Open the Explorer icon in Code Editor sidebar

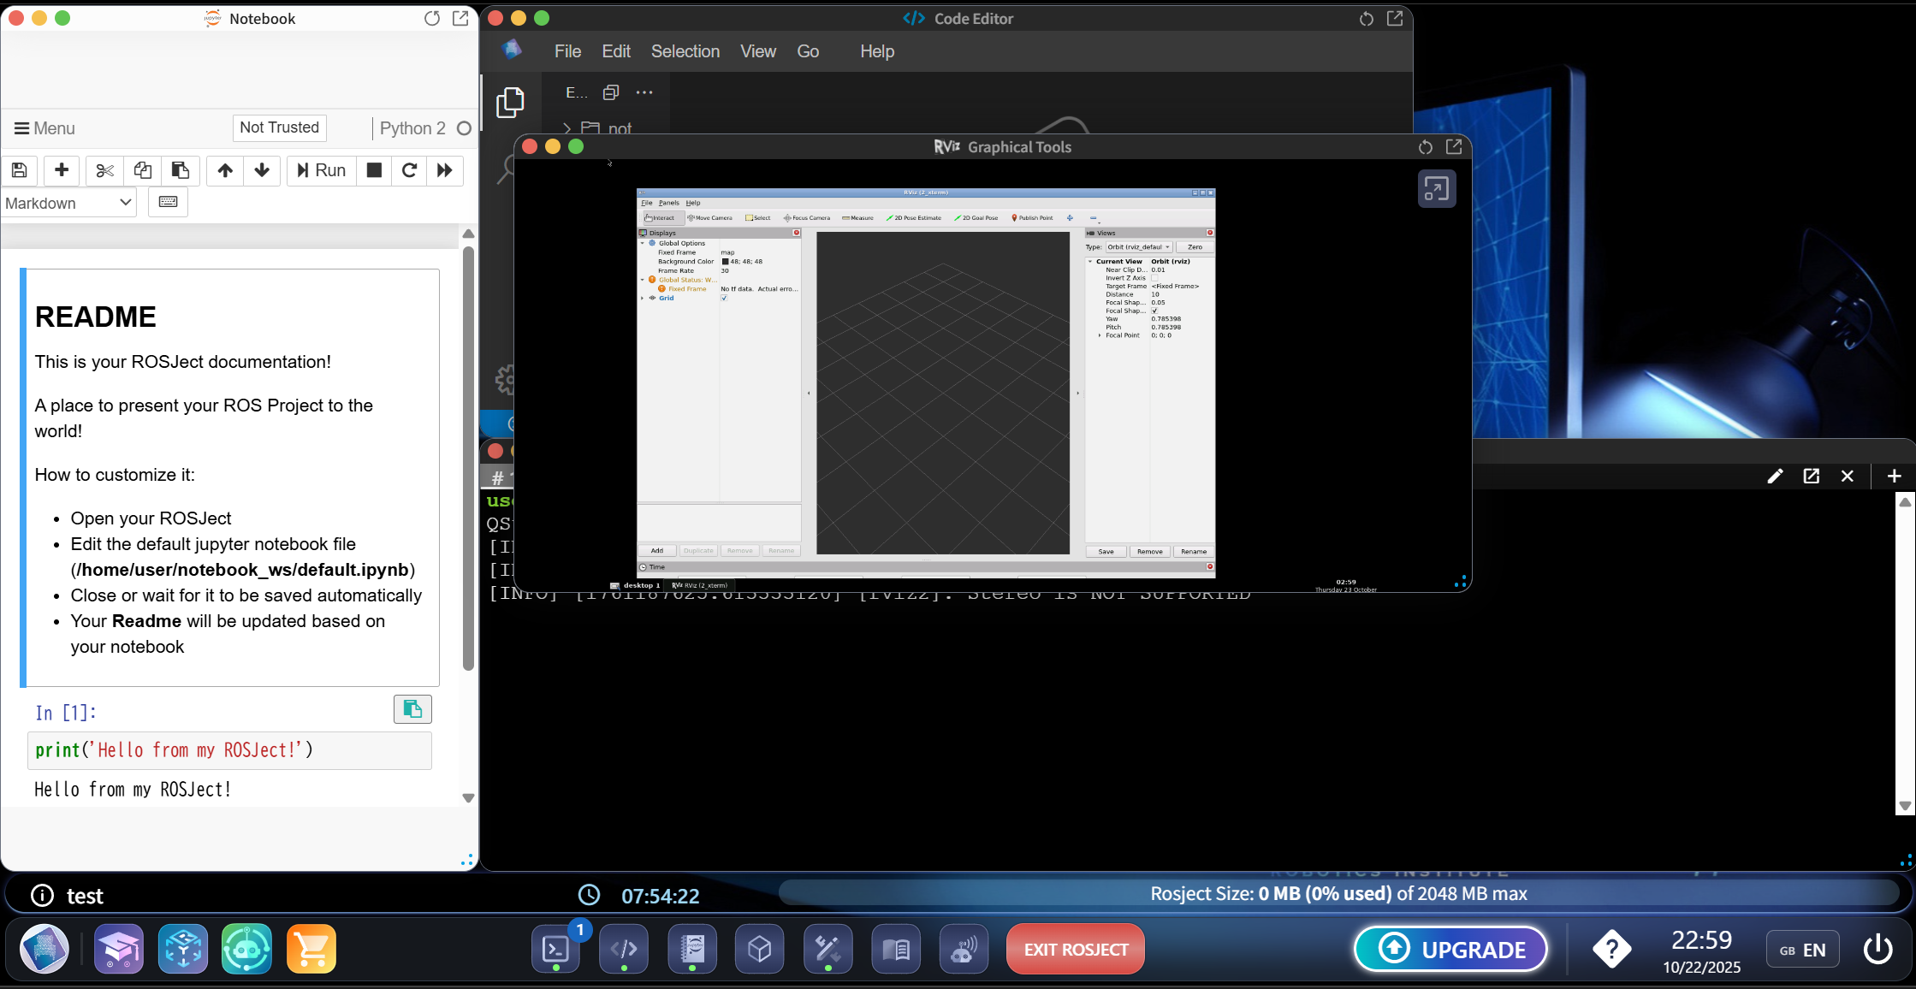click(x=510, y=103)
